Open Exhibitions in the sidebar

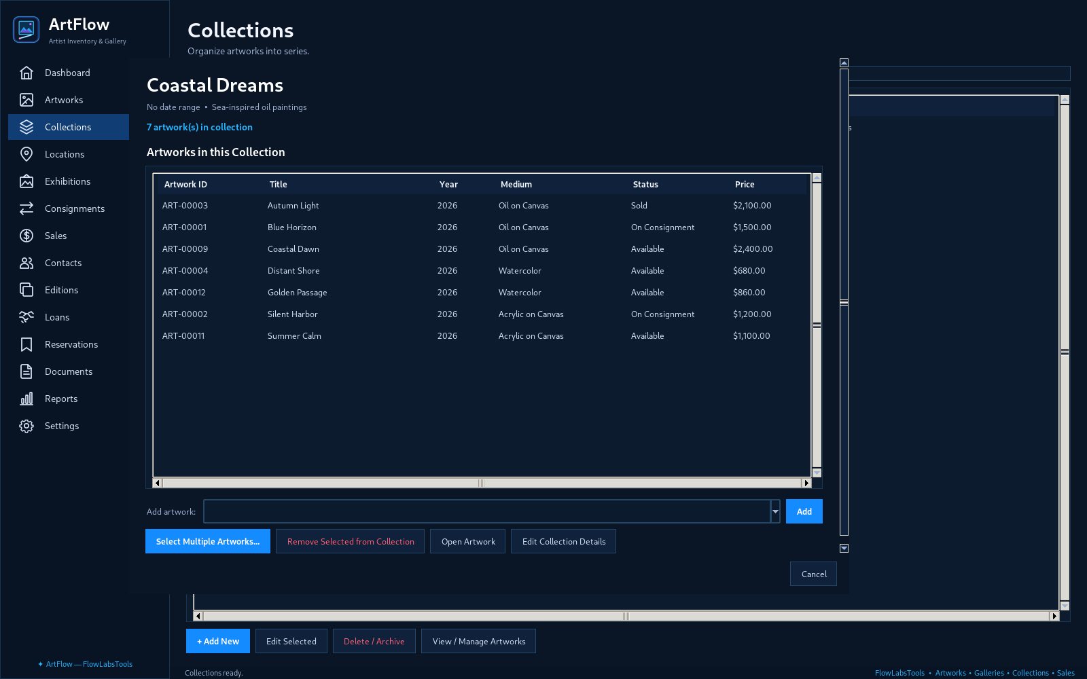(x=69, y=181)
